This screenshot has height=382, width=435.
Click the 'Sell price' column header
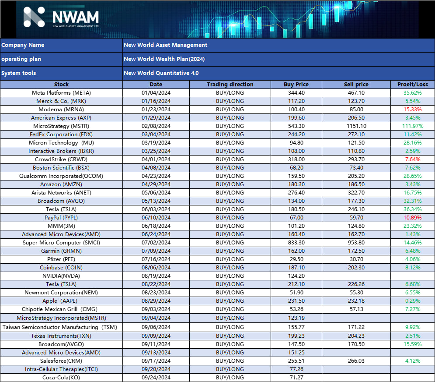tap(356, 85)
